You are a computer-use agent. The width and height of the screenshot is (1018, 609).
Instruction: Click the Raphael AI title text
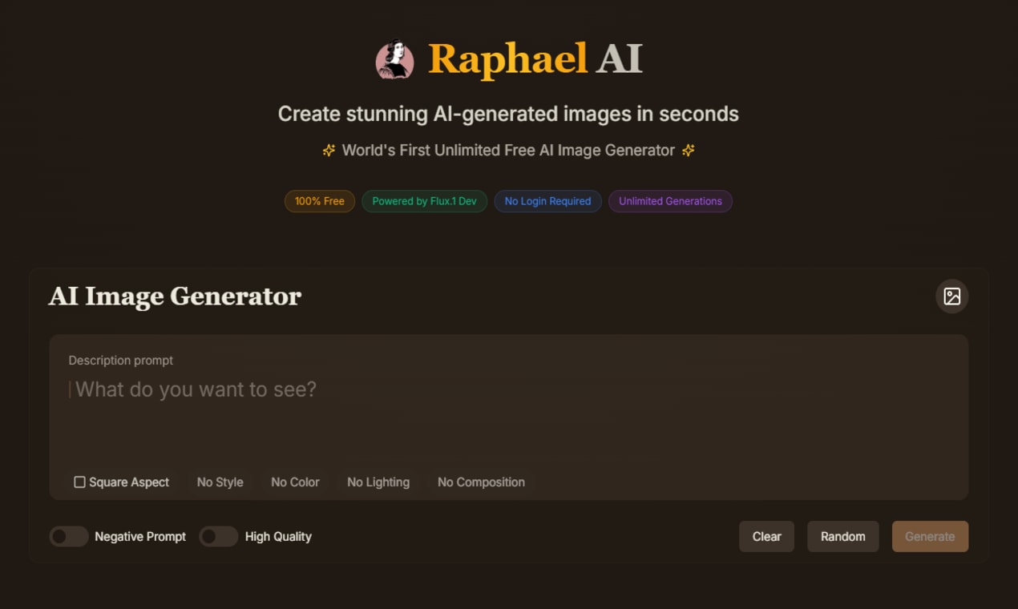pyautogui.click(x=535, y=60)
